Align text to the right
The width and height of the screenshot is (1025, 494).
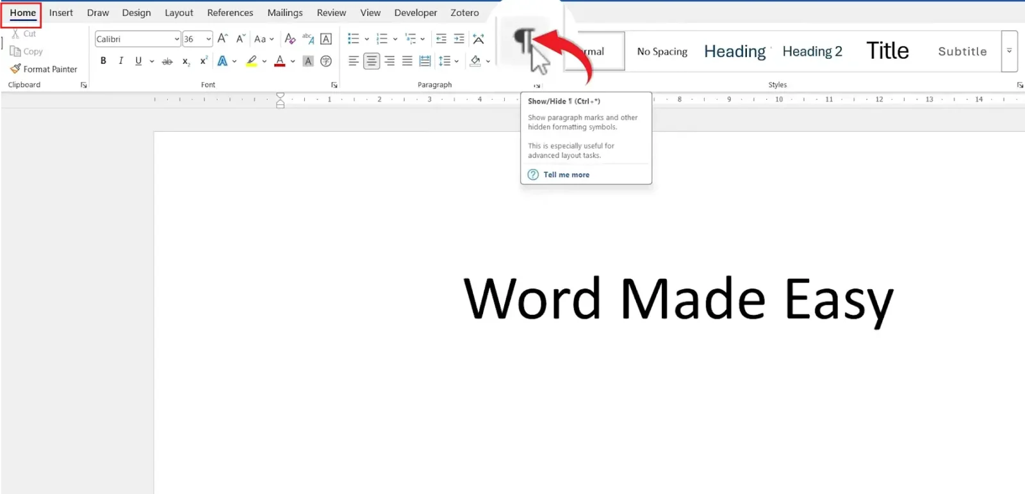click(389, 61)
